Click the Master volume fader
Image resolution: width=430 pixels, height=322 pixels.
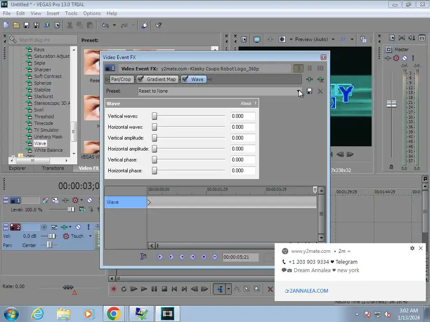(391, 104)
